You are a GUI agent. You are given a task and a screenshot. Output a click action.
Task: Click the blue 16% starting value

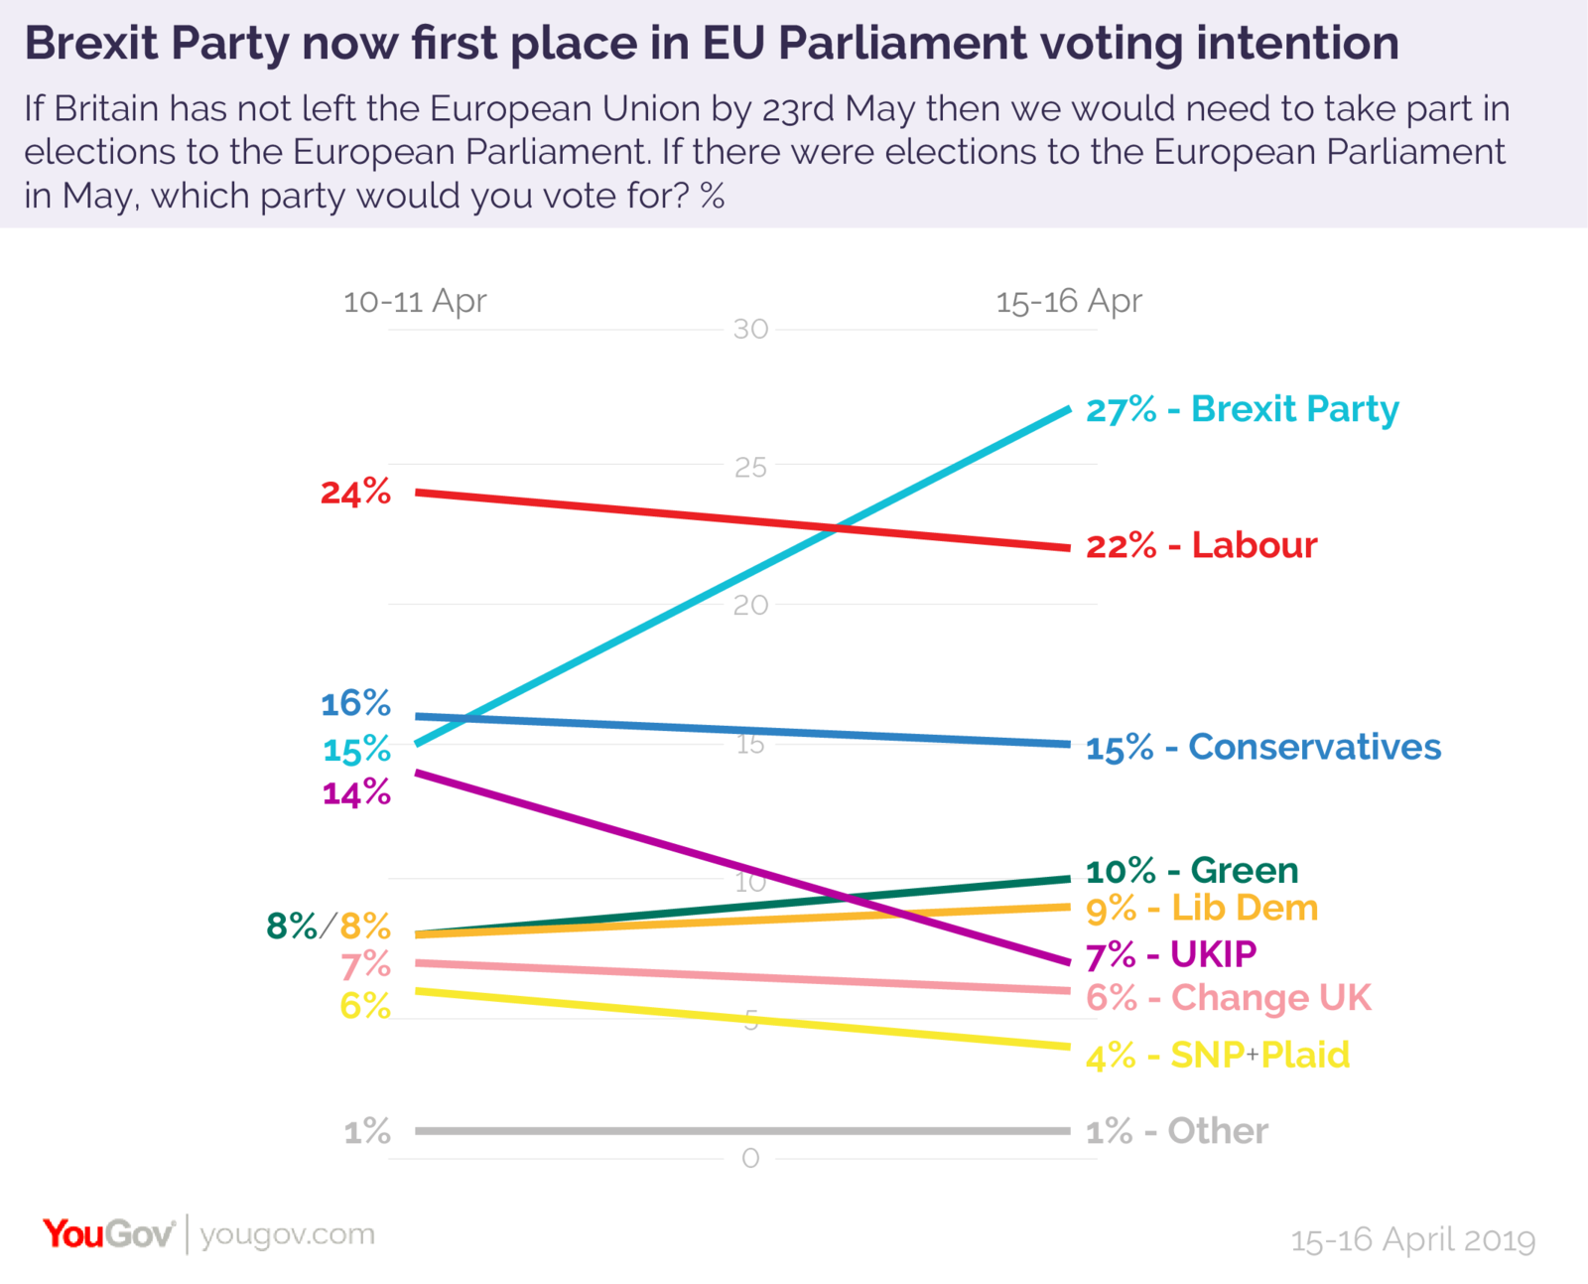click(x=355, y=704)
